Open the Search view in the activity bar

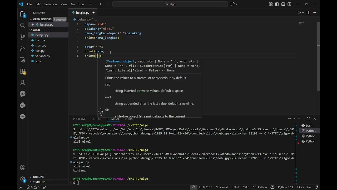click(23, 25)
